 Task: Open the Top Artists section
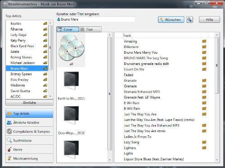29,113
